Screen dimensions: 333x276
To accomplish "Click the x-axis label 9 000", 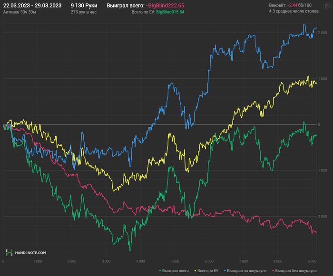I will tap(312, 261).
